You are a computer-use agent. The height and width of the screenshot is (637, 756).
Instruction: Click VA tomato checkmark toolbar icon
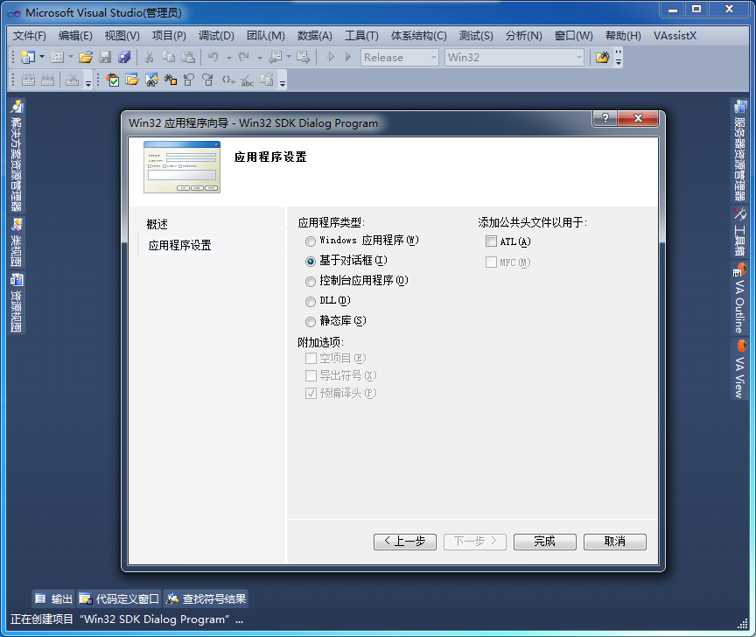pyautogui.click(x=112, y=80)
